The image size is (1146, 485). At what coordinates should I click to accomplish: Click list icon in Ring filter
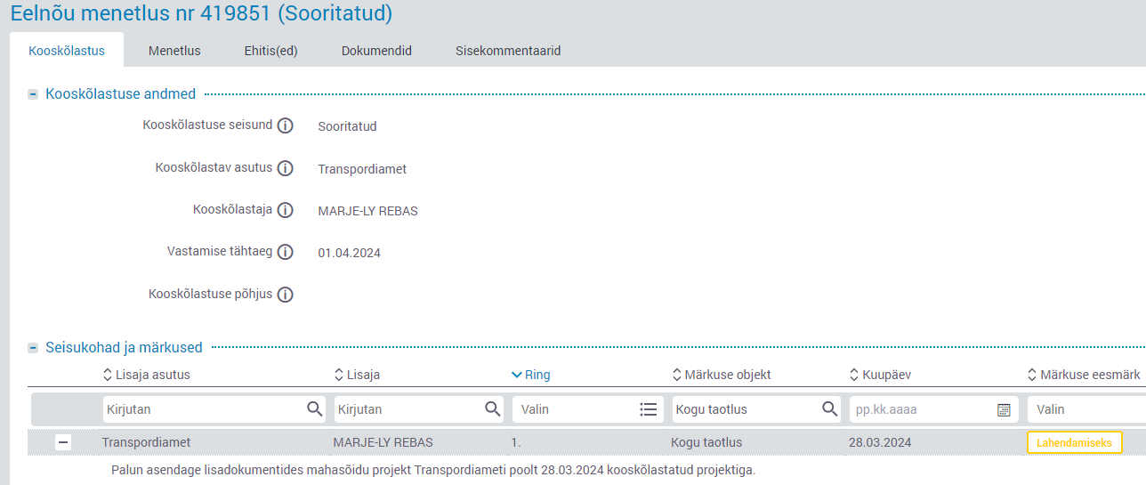(648, 409)
